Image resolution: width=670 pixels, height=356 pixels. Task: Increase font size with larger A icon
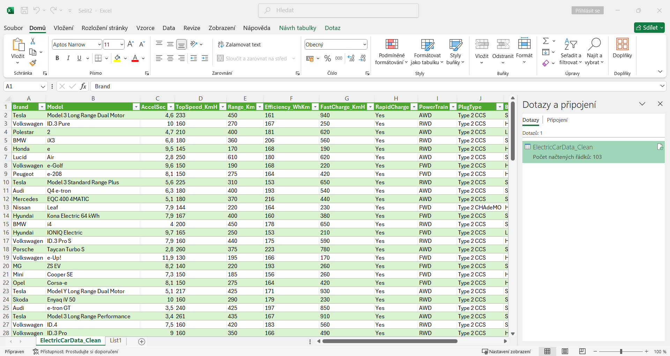point(131,44)
